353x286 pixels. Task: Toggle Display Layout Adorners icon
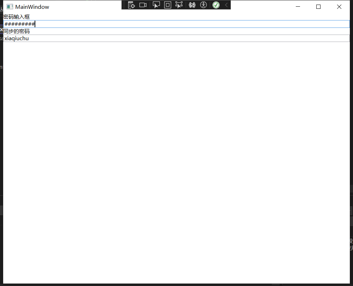pyautogui.click(x=168, y=5)
